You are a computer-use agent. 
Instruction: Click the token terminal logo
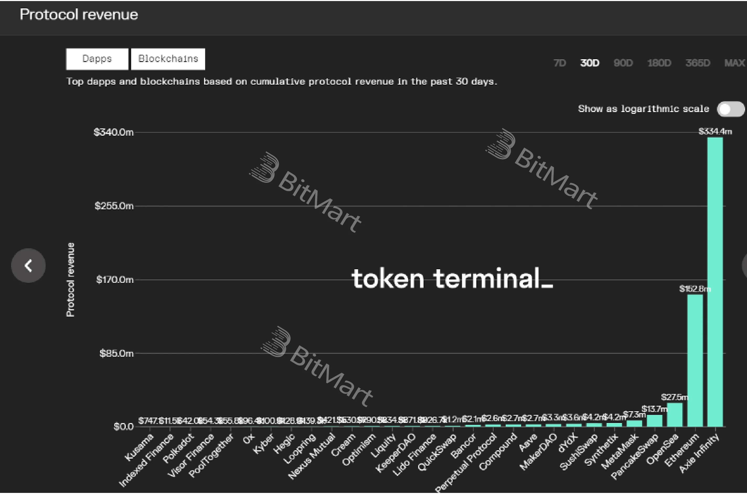452,279
